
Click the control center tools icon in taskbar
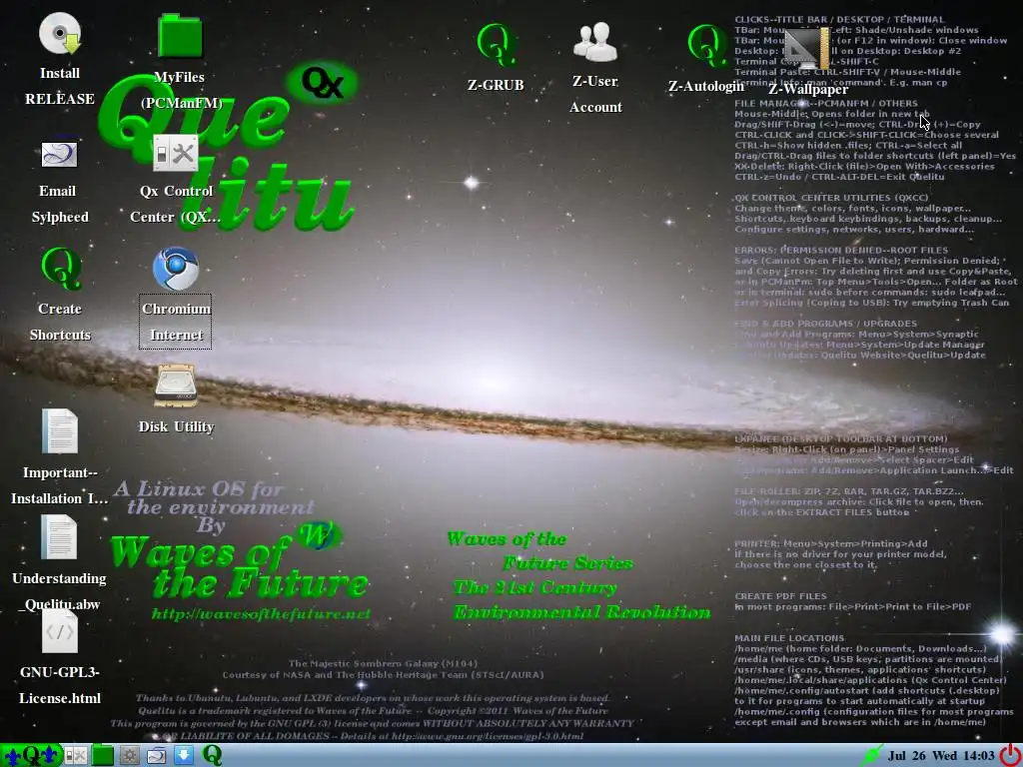(76, 756)
